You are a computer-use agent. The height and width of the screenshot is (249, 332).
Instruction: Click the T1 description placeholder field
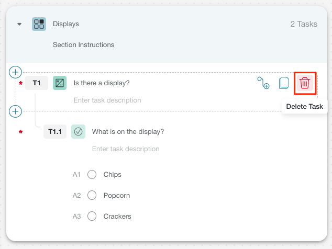[107, 100]
